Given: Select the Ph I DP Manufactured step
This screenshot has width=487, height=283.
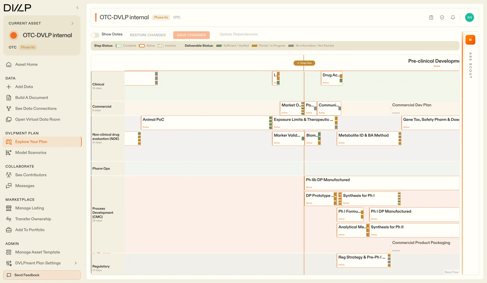Looking at the screenshot, I should 414,215.
